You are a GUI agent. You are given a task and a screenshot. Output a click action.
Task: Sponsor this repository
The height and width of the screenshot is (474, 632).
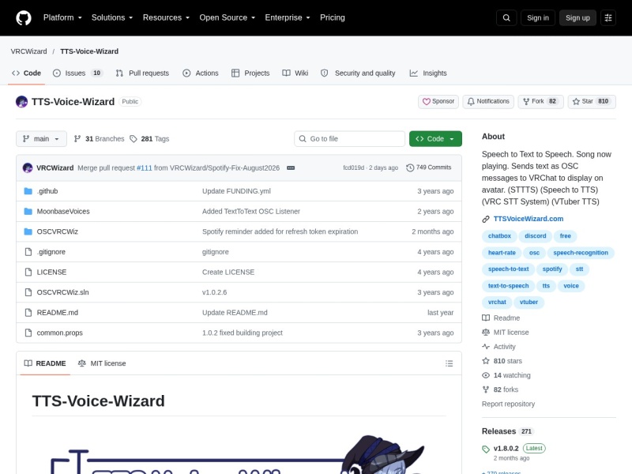438,102
